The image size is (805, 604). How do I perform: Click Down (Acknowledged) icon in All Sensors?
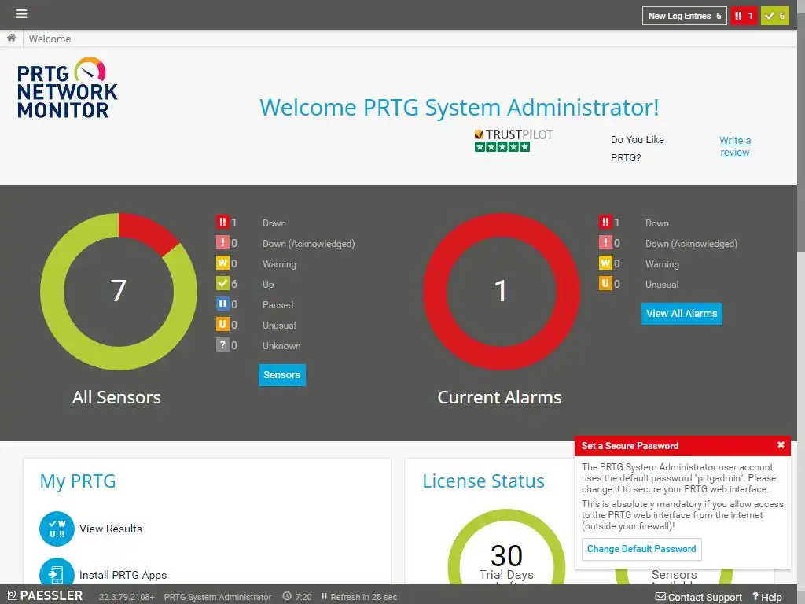point(222,242)
